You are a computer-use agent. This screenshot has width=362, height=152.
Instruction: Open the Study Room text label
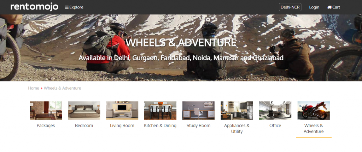pyautogui.click(x=199, y=126)
